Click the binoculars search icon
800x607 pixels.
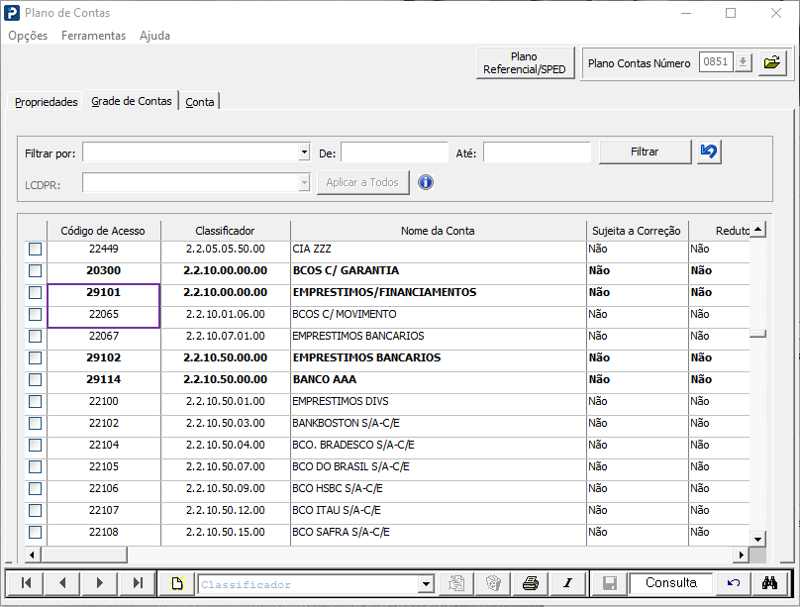coord(769,582)
